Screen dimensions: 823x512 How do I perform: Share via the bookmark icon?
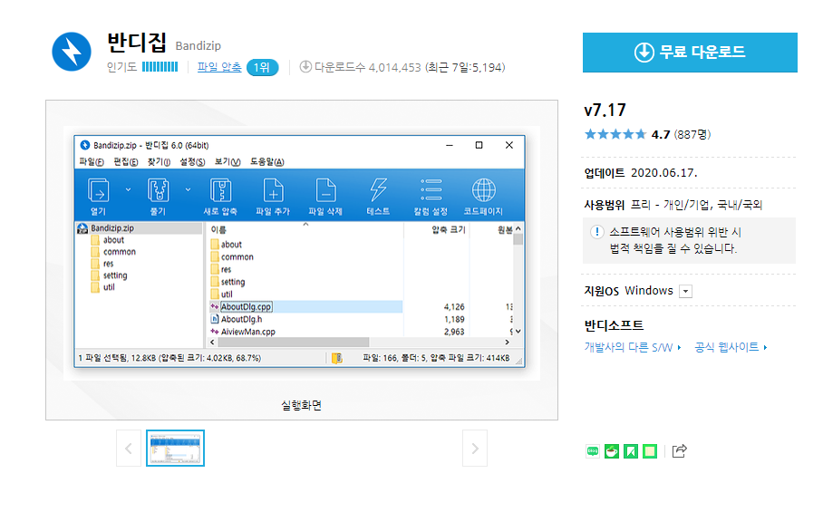[631, 451]
